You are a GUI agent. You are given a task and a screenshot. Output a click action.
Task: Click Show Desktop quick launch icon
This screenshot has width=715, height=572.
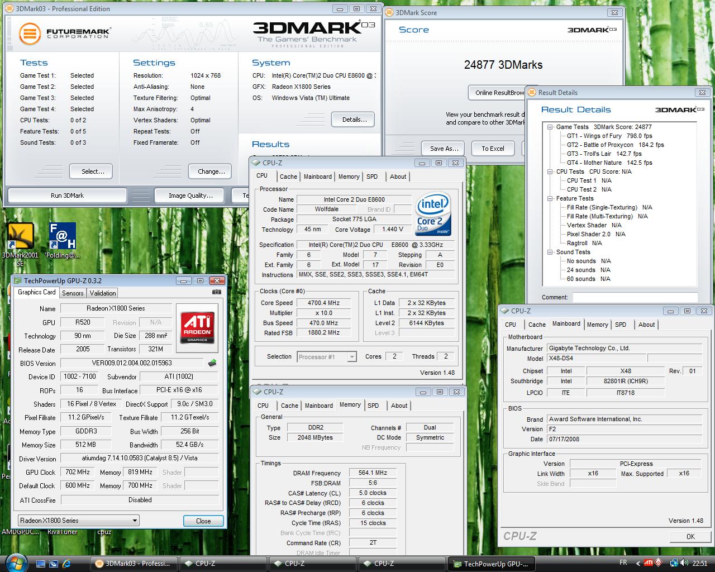pos(41,564)
